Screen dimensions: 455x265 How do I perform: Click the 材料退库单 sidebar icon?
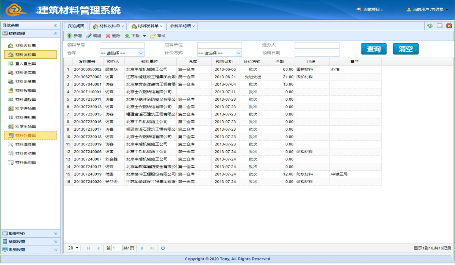click(x=11, y=73)
